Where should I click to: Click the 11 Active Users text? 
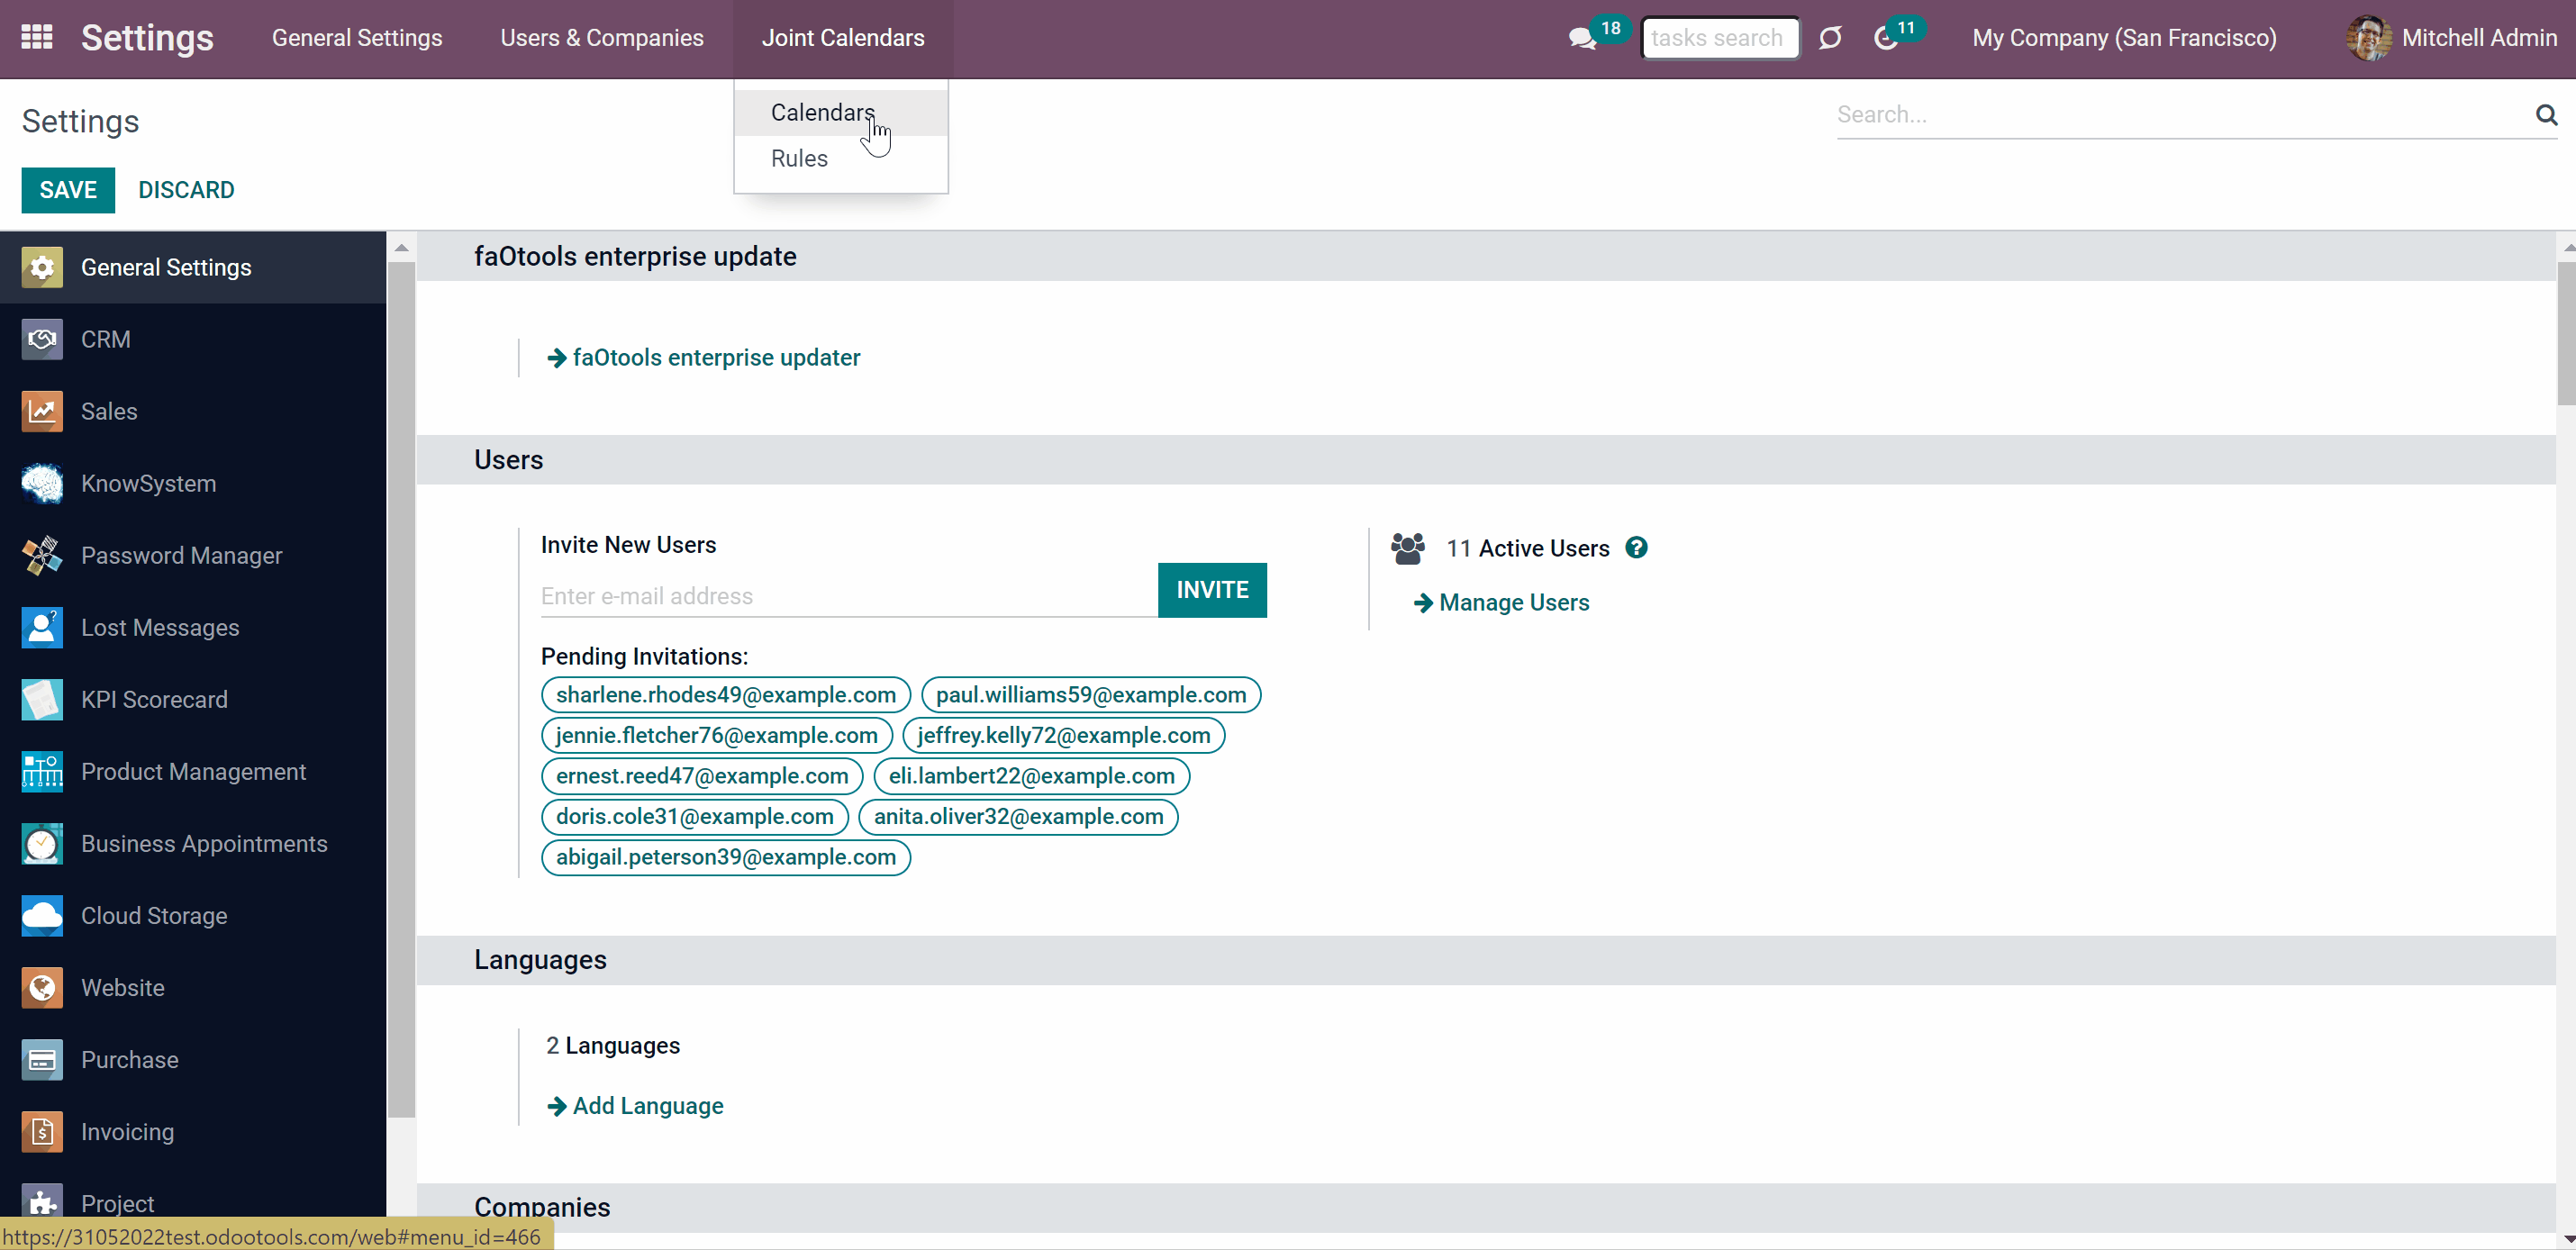tap(1528, 548)
